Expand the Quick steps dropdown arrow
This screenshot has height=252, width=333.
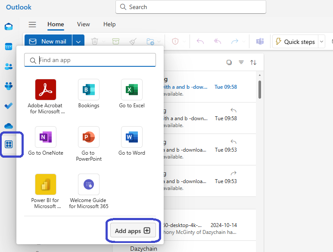tap(322, 42)
